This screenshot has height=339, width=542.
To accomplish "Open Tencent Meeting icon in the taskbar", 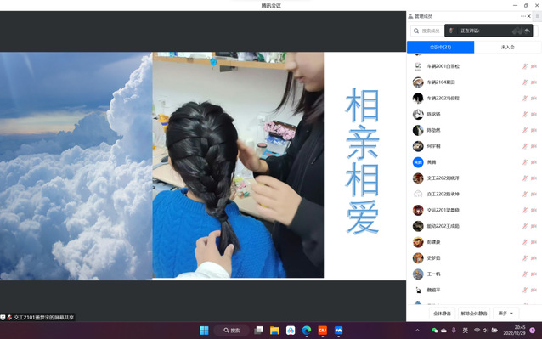I will pos(338,331).
